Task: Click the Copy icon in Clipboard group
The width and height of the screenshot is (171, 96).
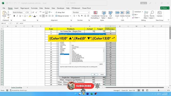Action: (x=8, y=15)
